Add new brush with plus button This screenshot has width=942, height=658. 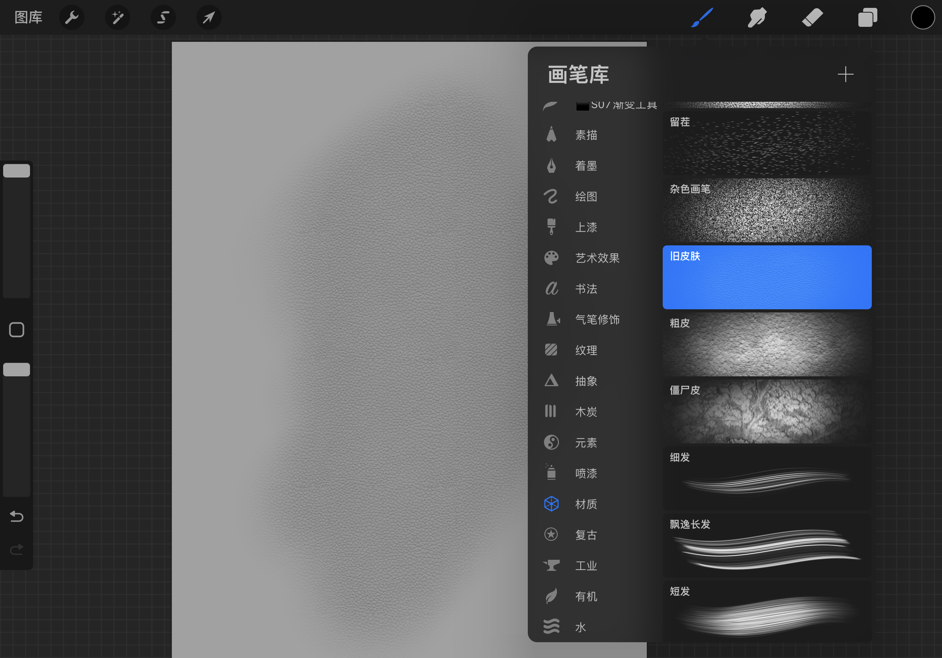tap(845, 74)
